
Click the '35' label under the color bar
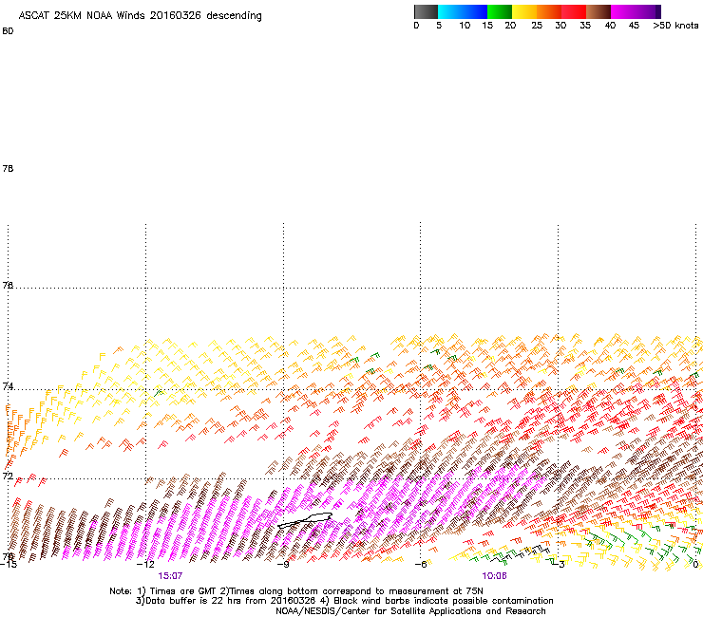click(x=585, y=26)
